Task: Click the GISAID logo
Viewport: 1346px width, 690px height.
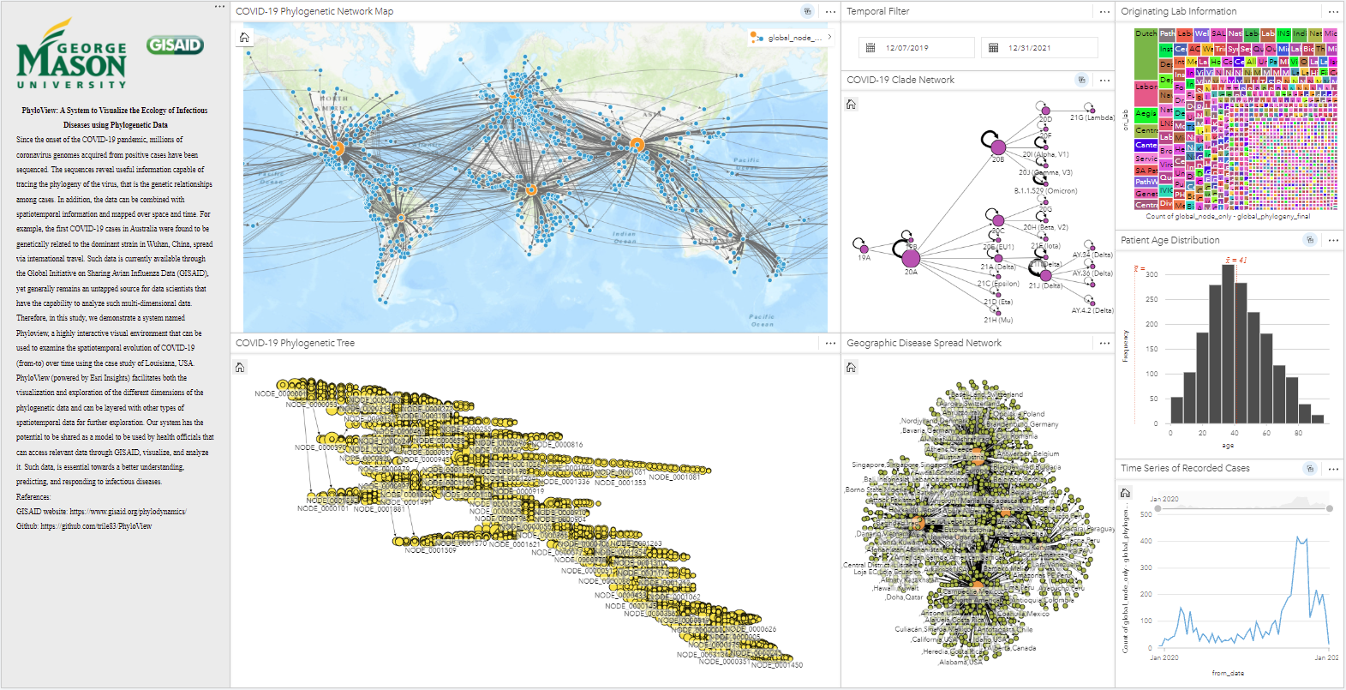Action: (175, 45)
